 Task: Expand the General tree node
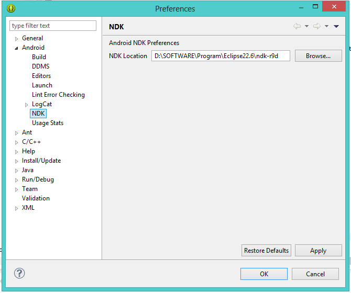[x=16, y=39]
